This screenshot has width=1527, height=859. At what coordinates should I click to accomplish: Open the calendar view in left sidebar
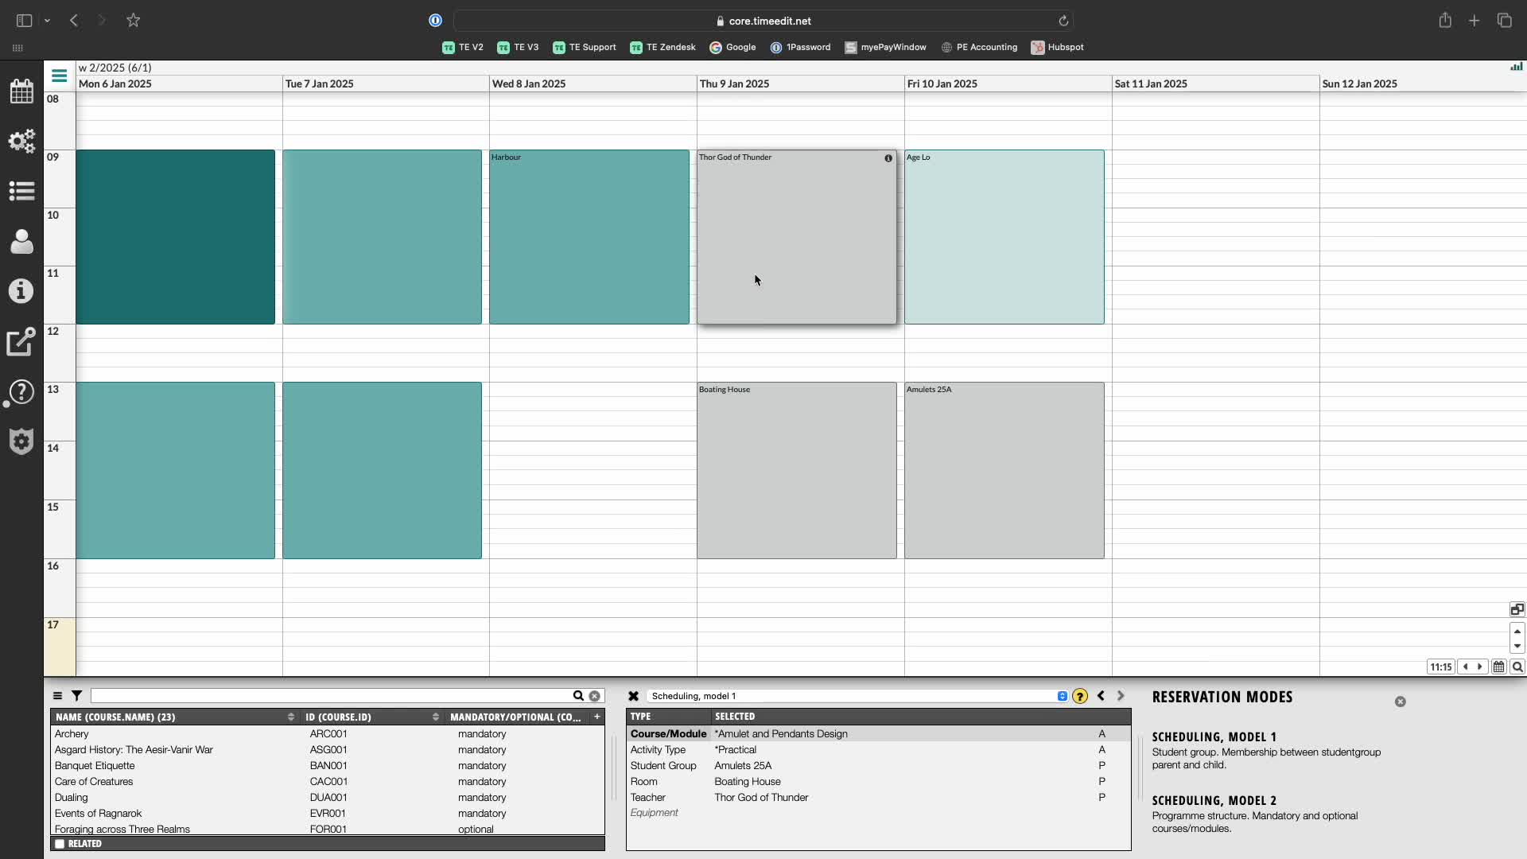pos(21,91)
